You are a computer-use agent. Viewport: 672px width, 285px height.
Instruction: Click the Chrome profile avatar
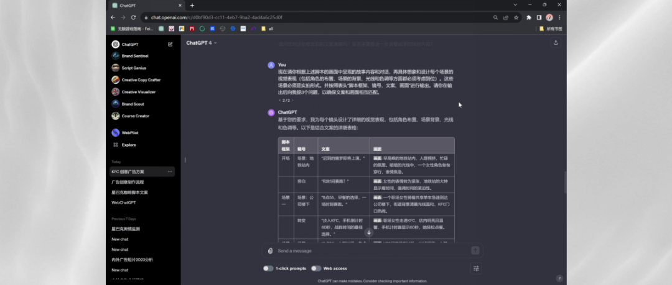[549, 17]
